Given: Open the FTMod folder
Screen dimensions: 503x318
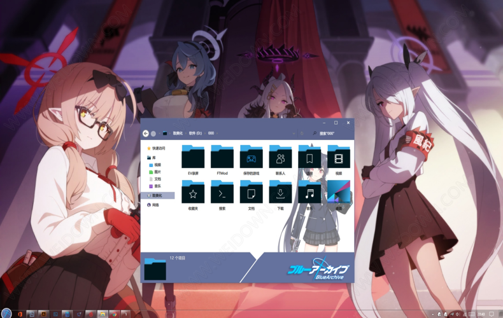Looking at the screenshot, I should point(222,160).
